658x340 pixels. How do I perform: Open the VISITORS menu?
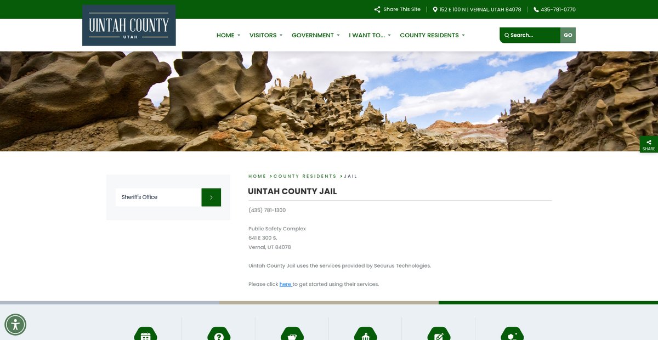[x=263, y=35]
